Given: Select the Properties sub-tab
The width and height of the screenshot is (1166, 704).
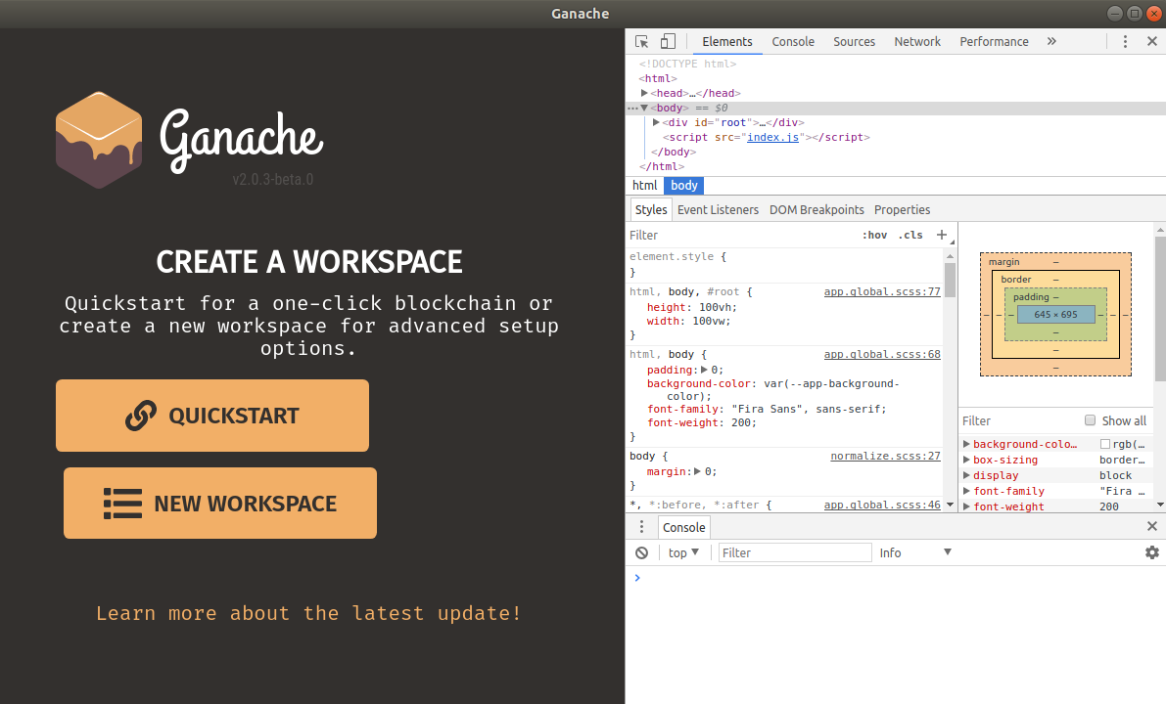Looking at the screenshot, I should 902,210.
